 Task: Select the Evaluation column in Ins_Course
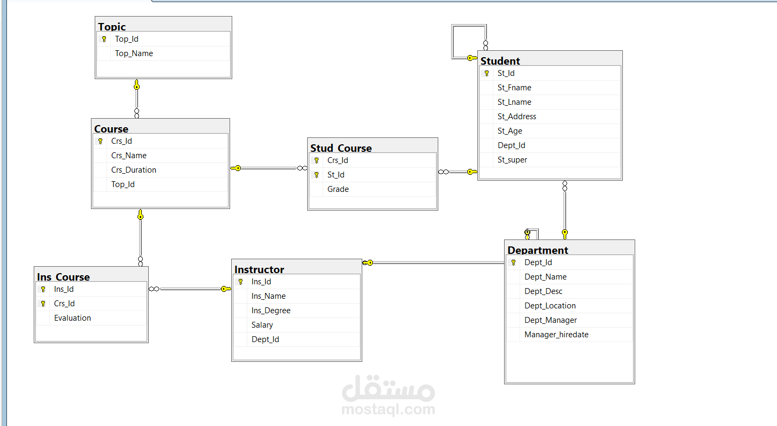click(x=91, y=318)
